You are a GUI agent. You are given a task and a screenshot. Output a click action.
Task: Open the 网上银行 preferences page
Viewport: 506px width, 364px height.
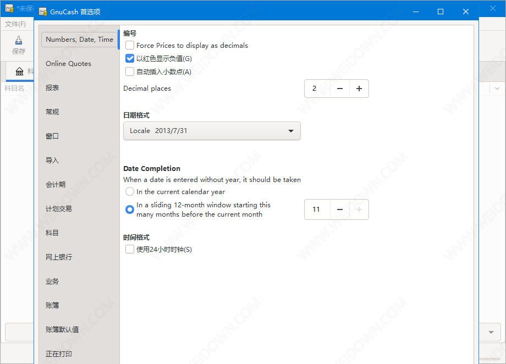(59, 257)
